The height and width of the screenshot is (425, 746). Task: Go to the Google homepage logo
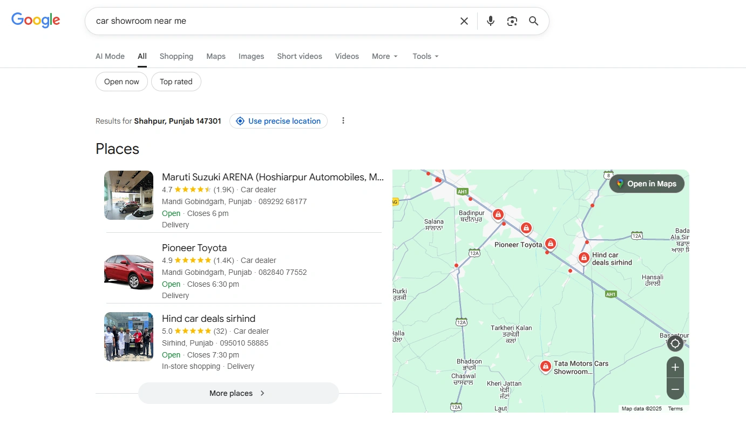point(36,21)
